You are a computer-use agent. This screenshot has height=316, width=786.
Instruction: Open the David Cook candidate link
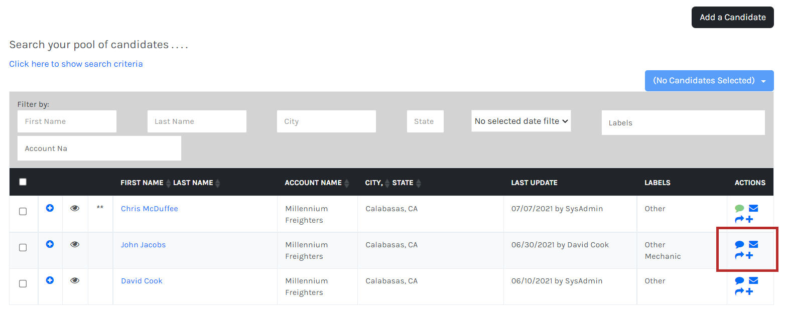pyautogui.click(x=142, y=281)
